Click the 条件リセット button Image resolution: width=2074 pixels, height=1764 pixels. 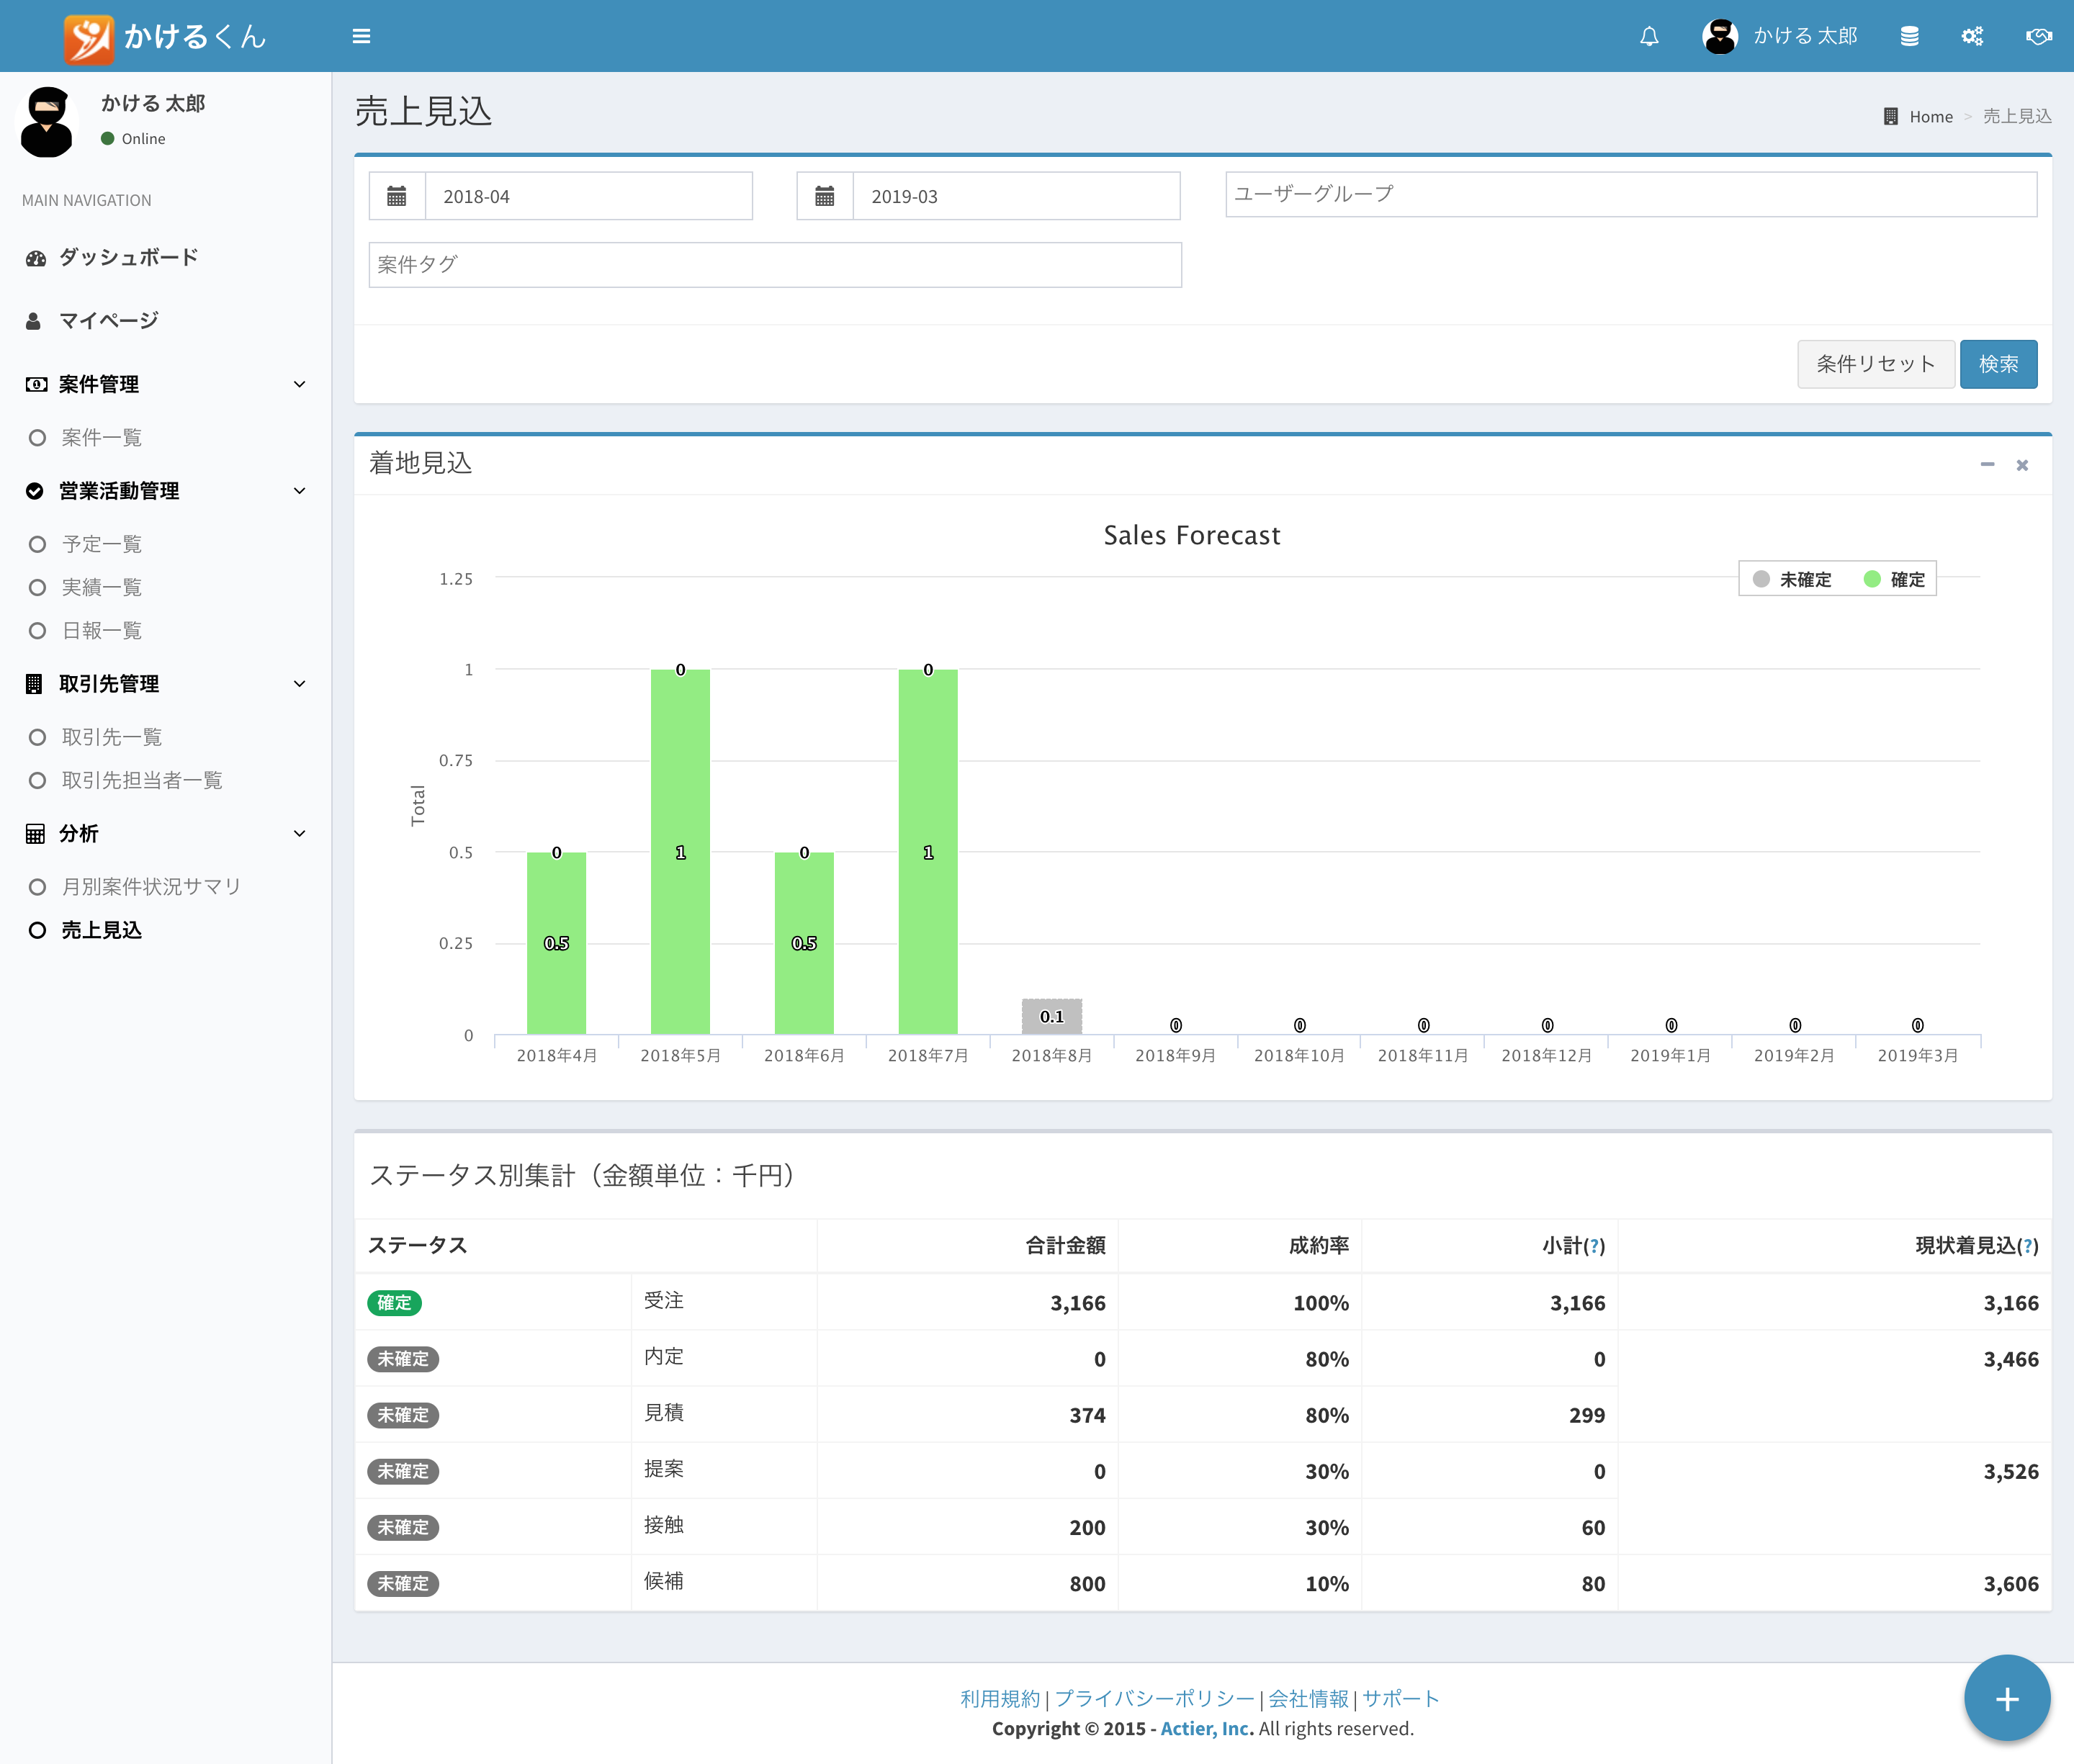(x=1875, y=364)
